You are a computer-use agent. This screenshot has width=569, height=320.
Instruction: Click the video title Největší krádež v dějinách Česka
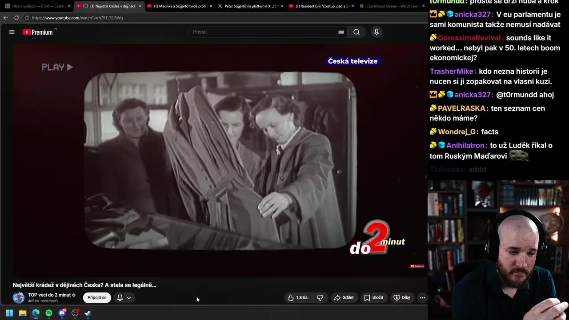coord(84,285)
